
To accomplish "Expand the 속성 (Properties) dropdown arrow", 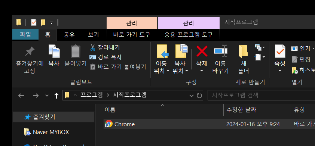I will 279,71.
